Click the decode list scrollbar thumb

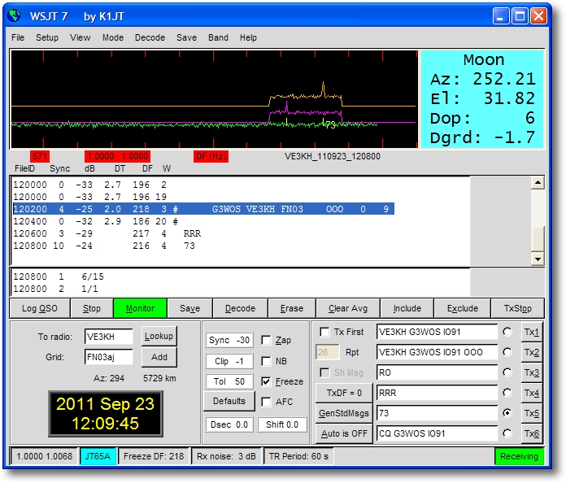[538, 238]
